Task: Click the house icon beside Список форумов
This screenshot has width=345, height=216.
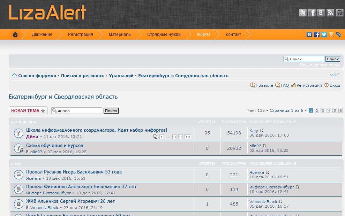Action: click(x=15, y=75)
